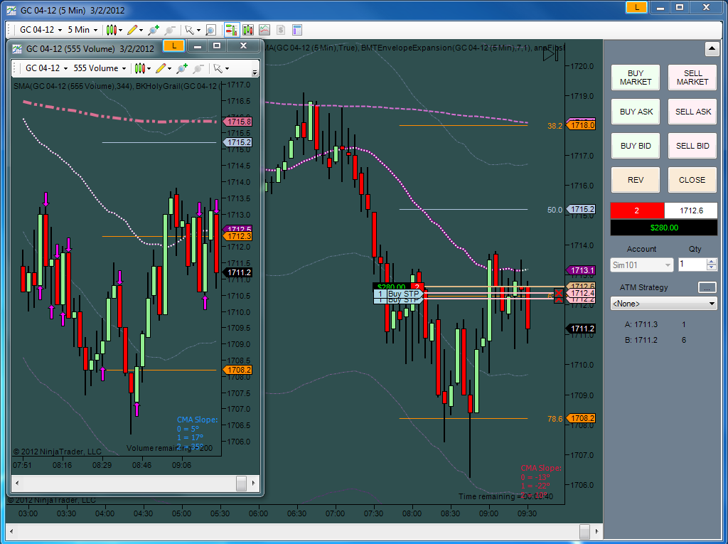Image resolution: width=728 pixels, height=544 pixels.
Task: Click 555 Volume chart scrollbar right arrow
Action: (x=254, y=483)
